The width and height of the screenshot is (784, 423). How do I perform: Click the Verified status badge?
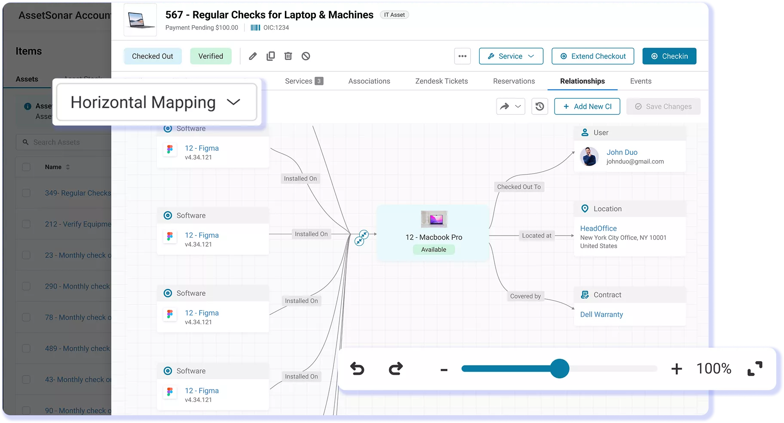tap(211, 56)
